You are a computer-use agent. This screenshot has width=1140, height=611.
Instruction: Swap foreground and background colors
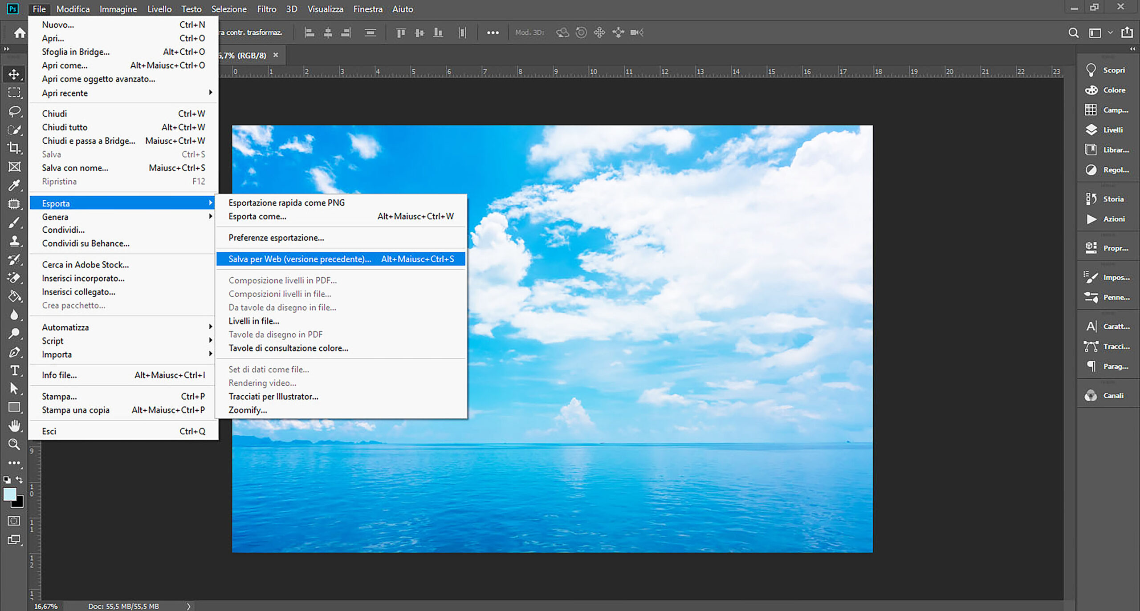pos(19,479)
